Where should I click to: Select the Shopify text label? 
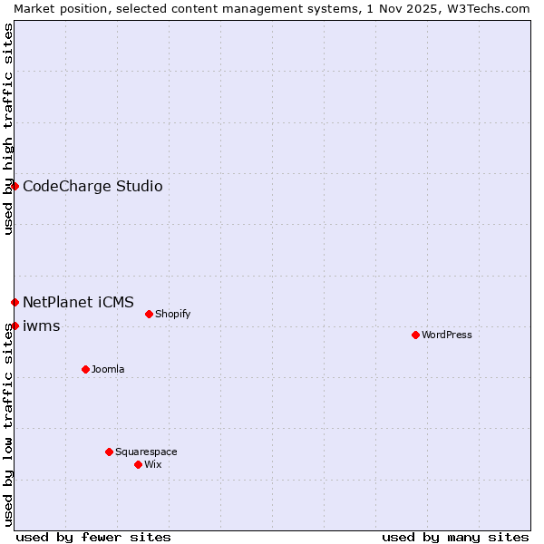coord(172,314)
